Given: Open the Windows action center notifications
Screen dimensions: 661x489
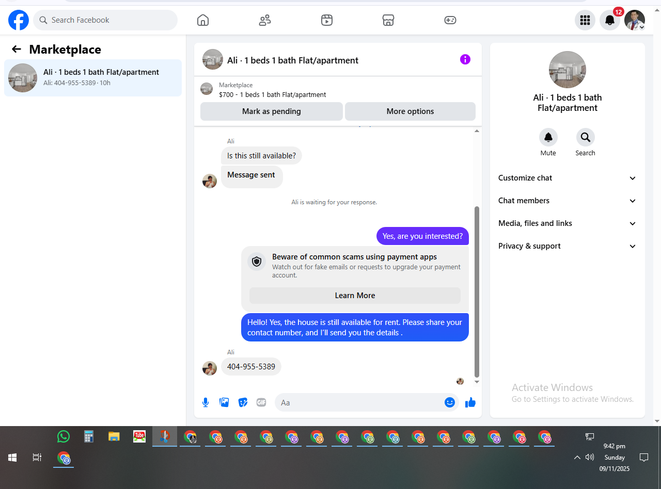Looking at the screenshot, I should pos(644,458).
